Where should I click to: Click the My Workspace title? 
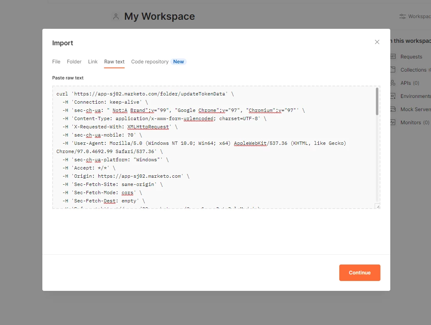tap(160, 16)
